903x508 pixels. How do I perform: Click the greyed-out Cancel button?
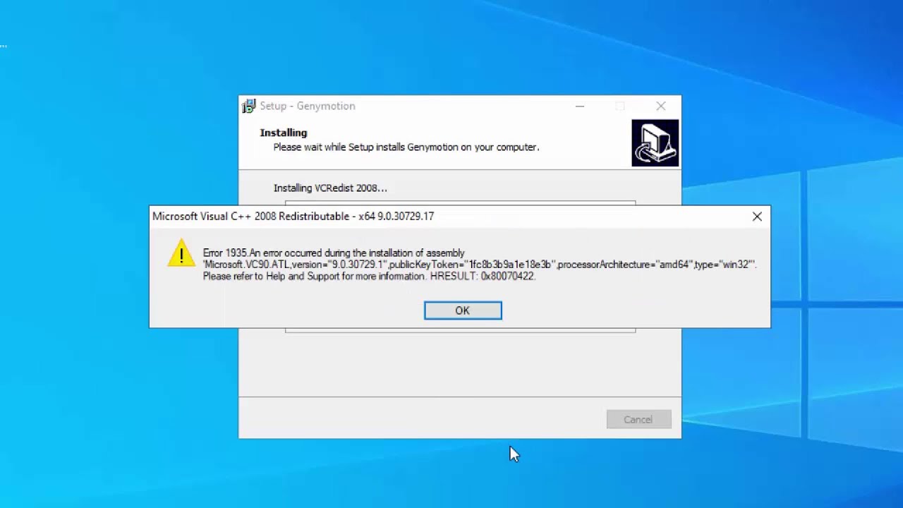(x=639, y=420)
